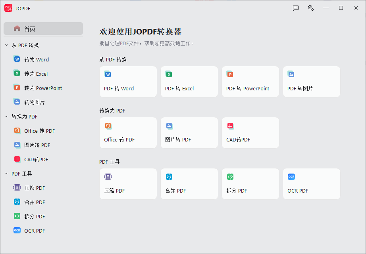Click image icon beside 转为图片 in sidebar
Screen dimensions: 366x254
click(x=17, y=101)
